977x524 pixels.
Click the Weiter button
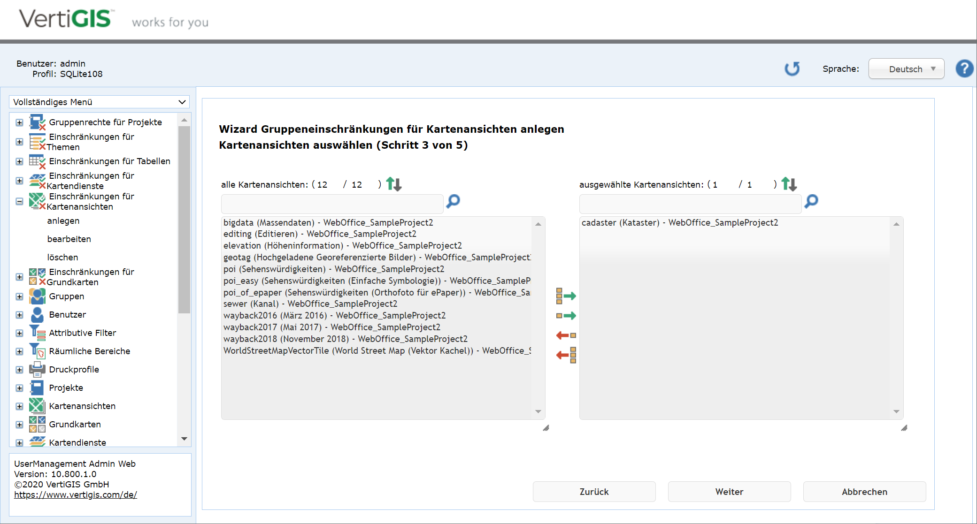(729, 492)
